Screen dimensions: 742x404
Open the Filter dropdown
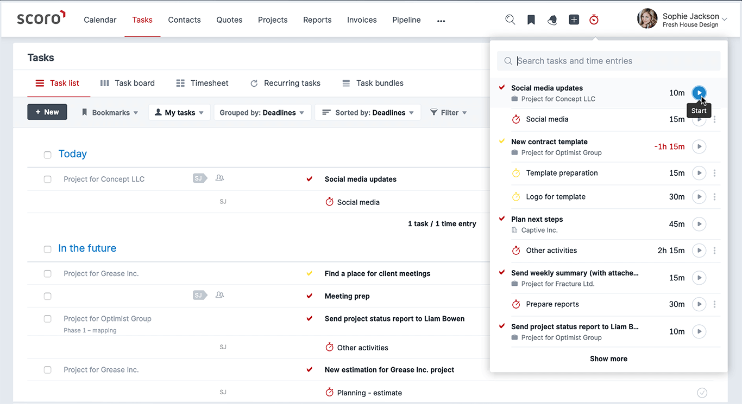pos(449,112)
